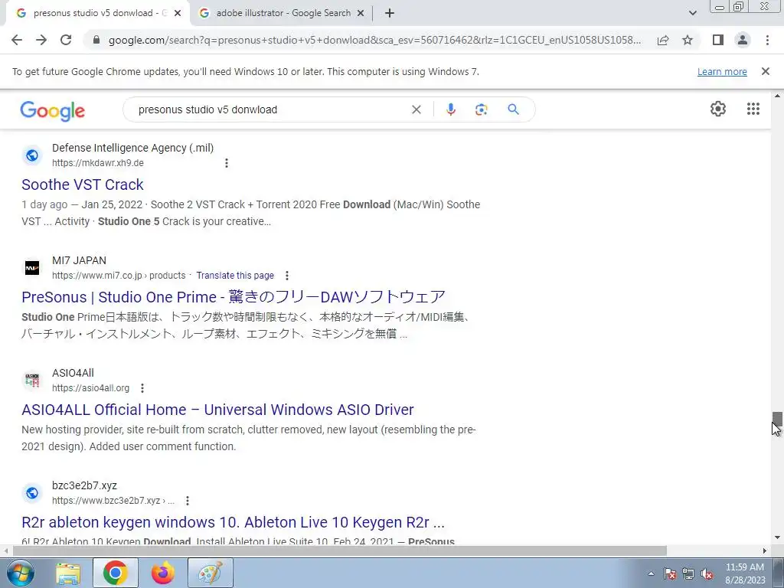784x588 pixels.
Task: Open Windows Explorer from taskbar
Action: pos(68,573)
